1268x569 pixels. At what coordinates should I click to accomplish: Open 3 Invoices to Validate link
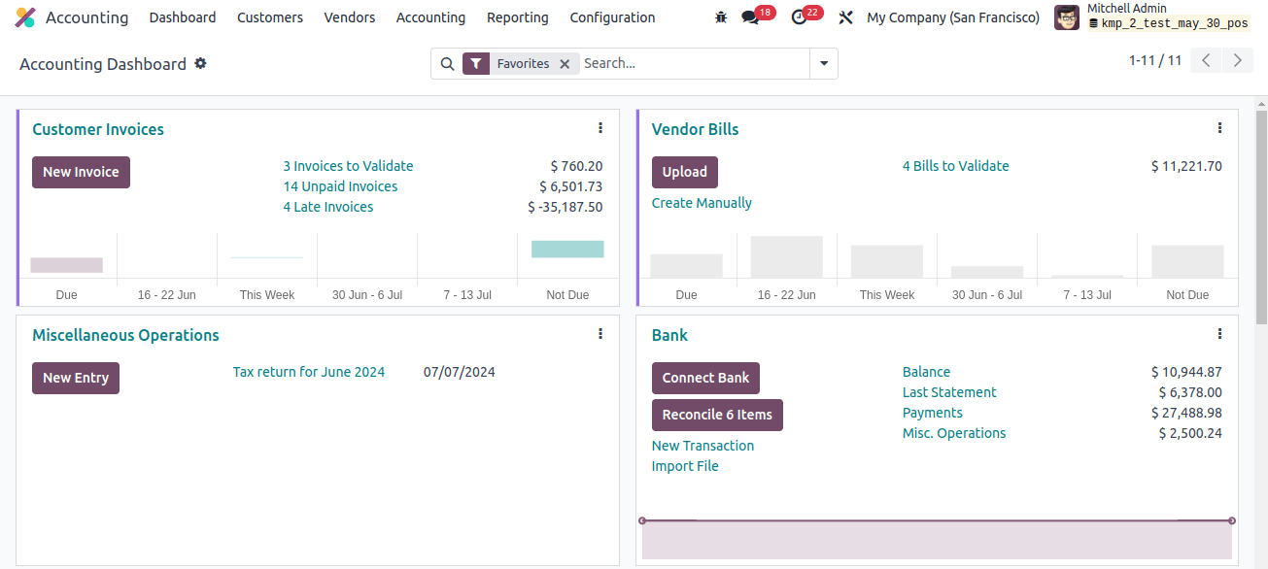pyautogui.click(x=348, y=166)
